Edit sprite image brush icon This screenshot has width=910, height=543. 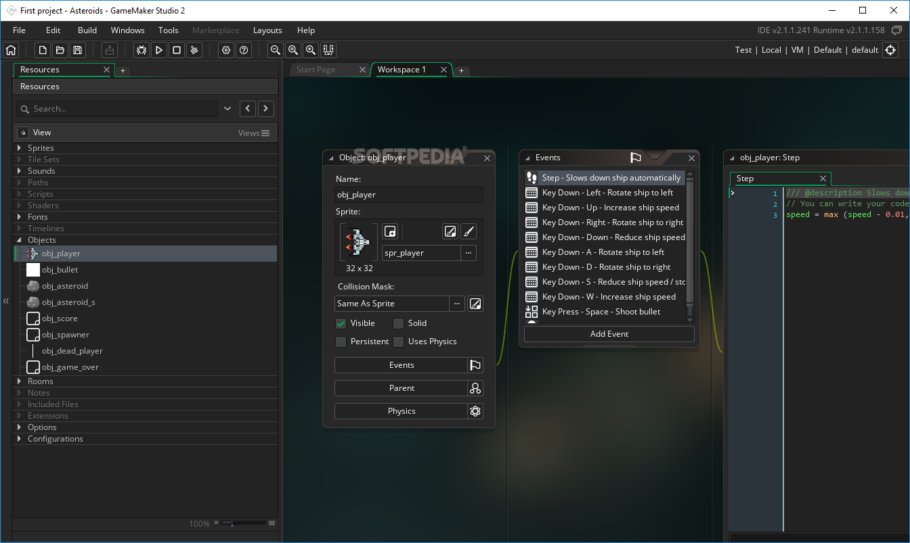click(469, 231)
